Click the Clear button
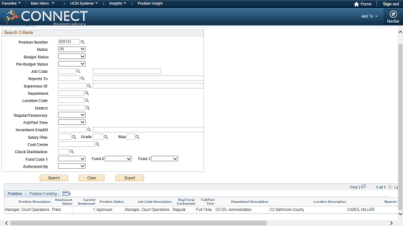Image resolution: width=403 pixels, height=226 pixels. pos(91,178)
